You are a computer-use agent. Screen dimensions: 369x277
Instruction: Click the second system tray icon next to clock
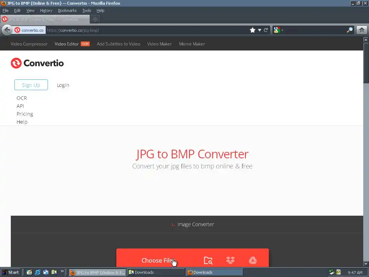point(338,272)
